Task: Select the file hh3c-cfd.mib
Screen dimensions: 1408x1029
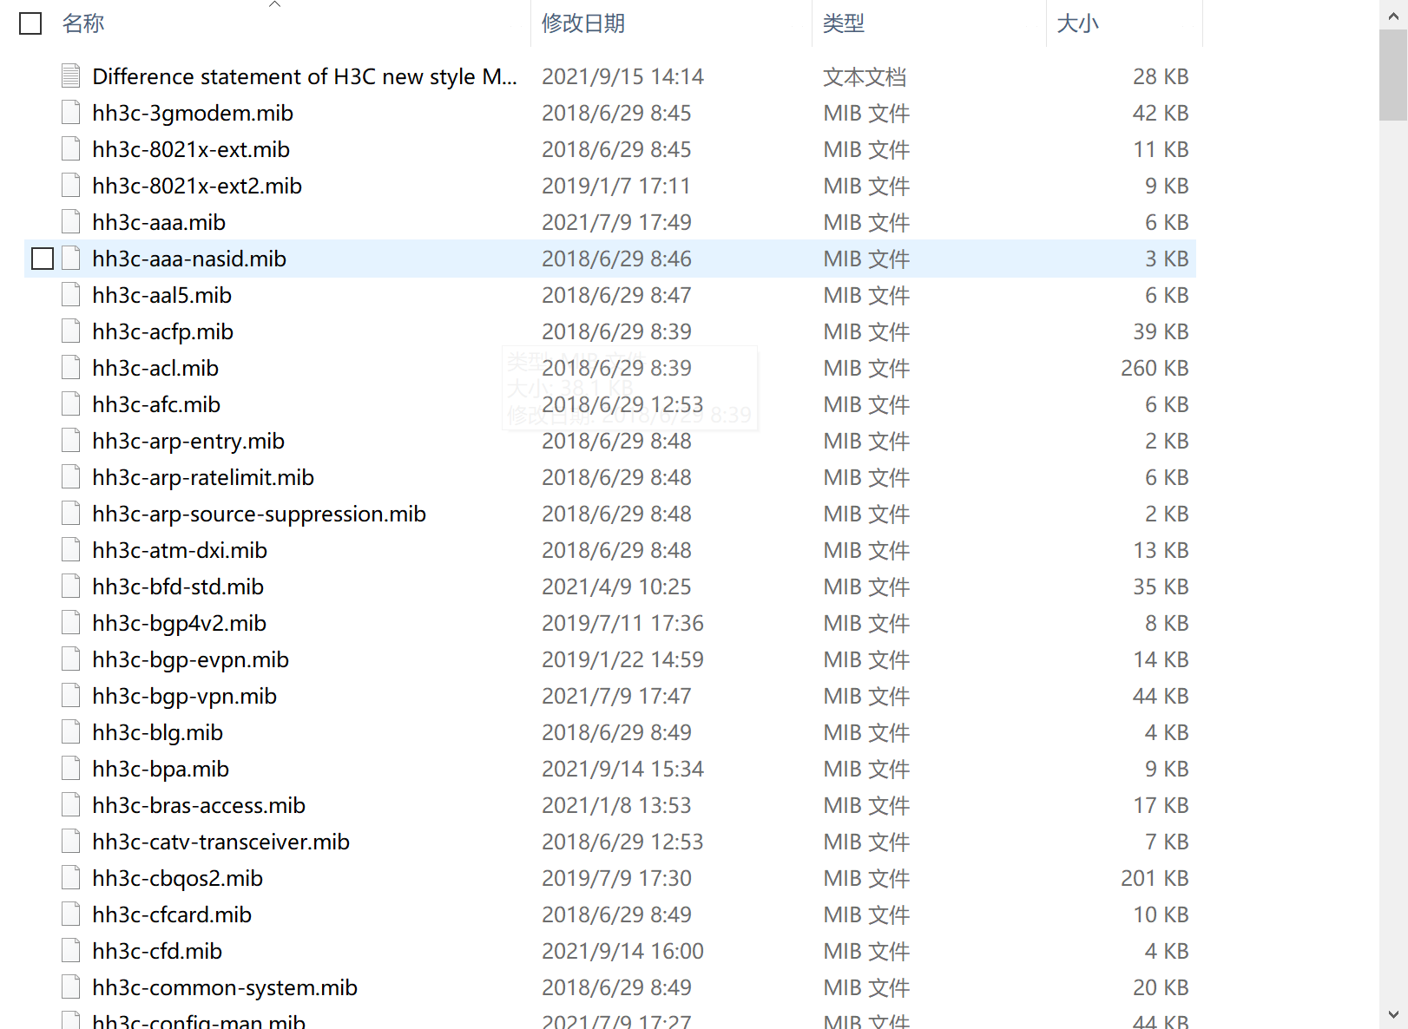Action: pos(157,951)
